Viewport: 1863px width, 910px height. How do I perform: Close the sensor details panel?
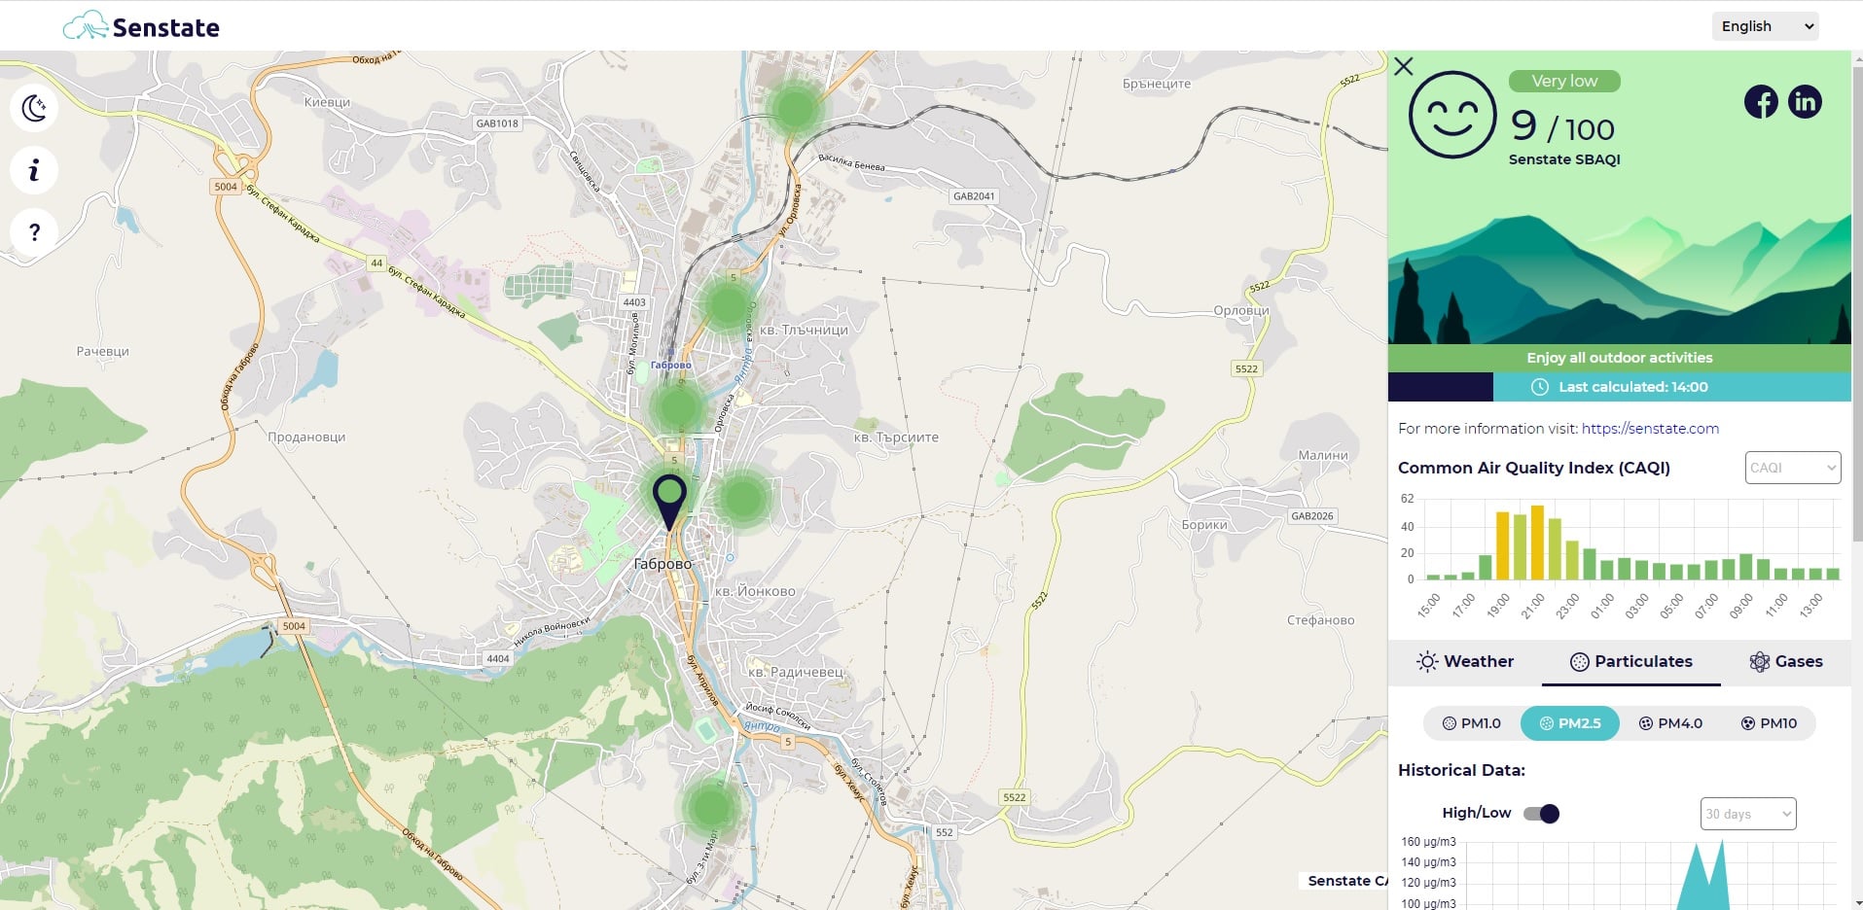click(1404, 66)
